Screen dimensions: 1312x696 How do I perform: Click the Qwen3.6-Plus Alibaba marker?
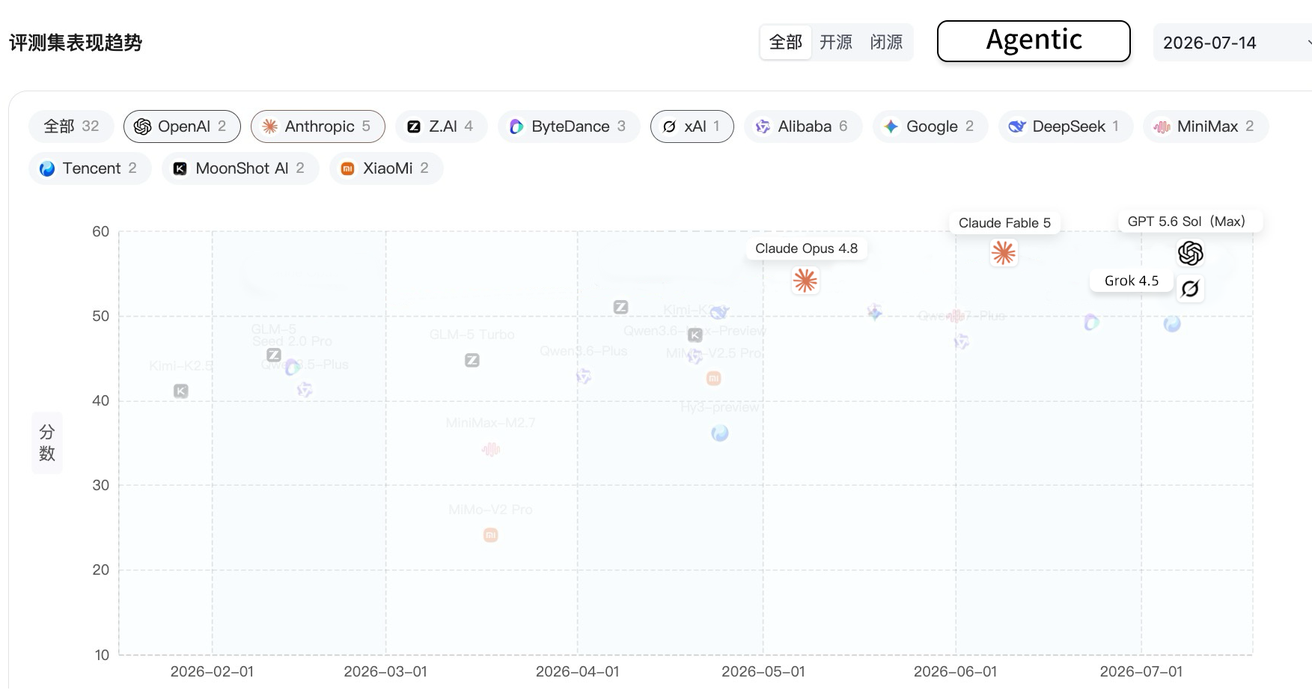pyautogui.click(x=584, y=376)
